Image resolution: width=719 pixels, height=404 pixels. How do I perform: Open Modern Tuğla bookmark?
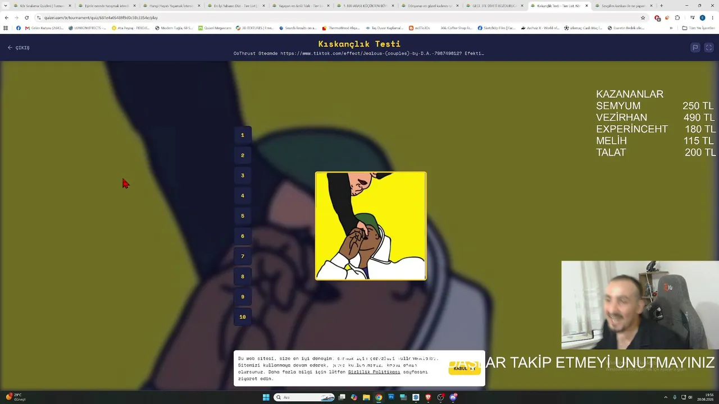[x=174, y=28]
